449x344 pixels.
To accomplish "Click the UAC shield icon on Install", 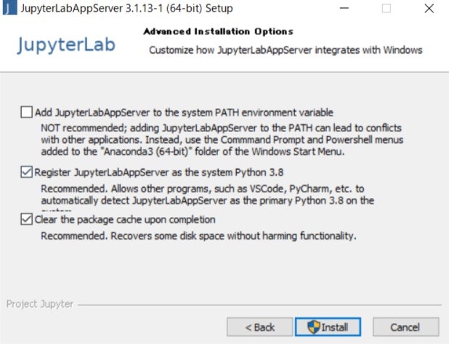I will 314,327.
